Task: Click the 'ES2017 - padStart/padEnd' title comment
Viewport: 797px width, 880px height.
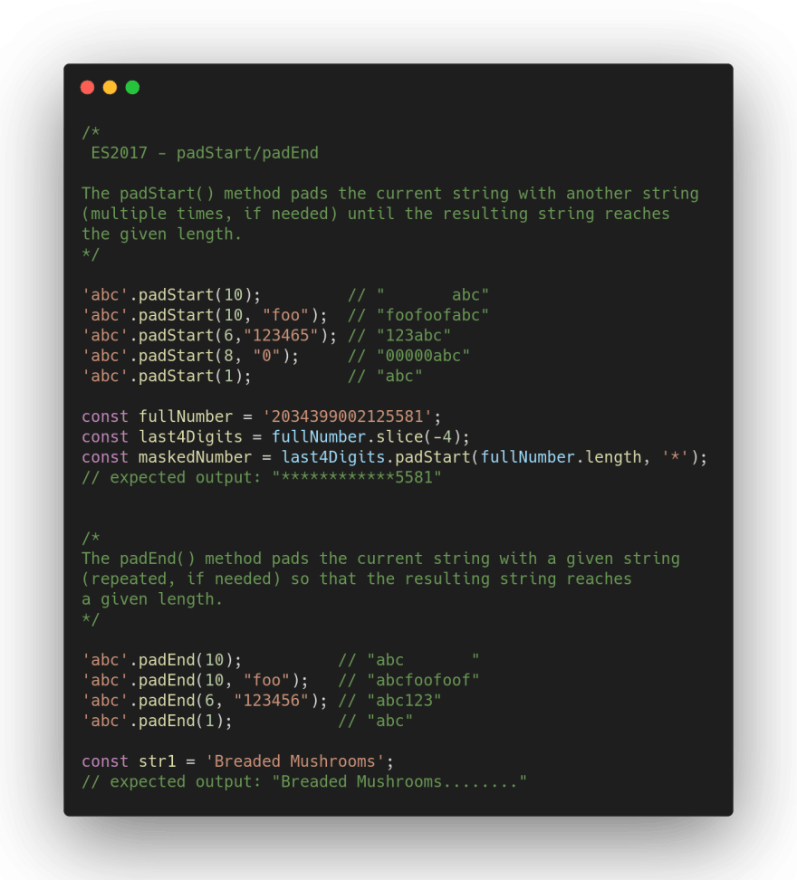Action: click(205, 153)
